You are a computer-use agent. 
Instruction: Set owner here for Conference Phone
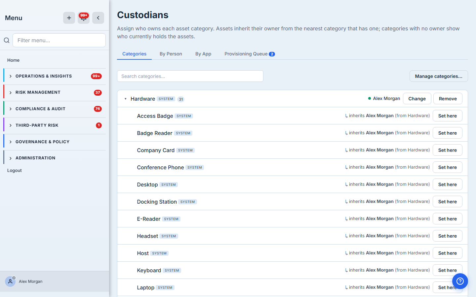coord(448,167)
